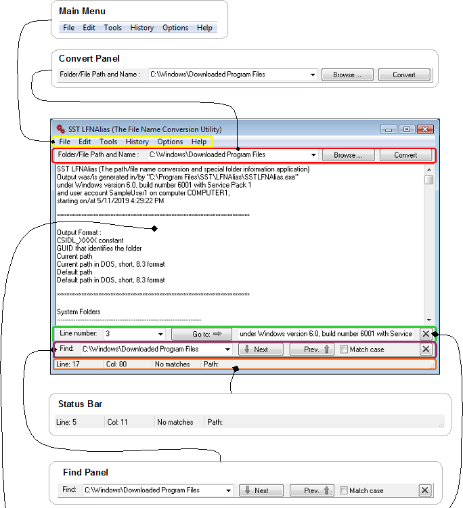Click the resize grip in the window status bar
463x508 pixels.
click(x=432, y=366)
